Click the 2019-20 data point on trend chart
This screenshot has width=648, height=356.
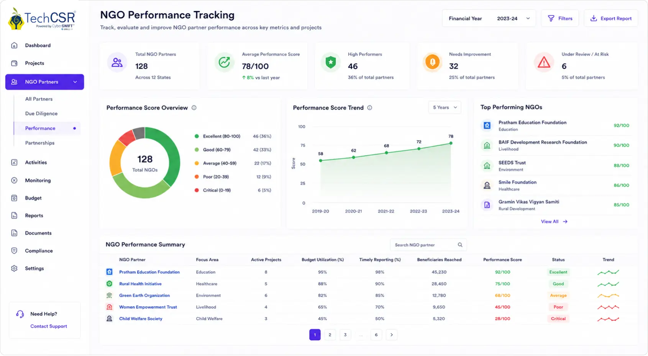pos(321,160)
